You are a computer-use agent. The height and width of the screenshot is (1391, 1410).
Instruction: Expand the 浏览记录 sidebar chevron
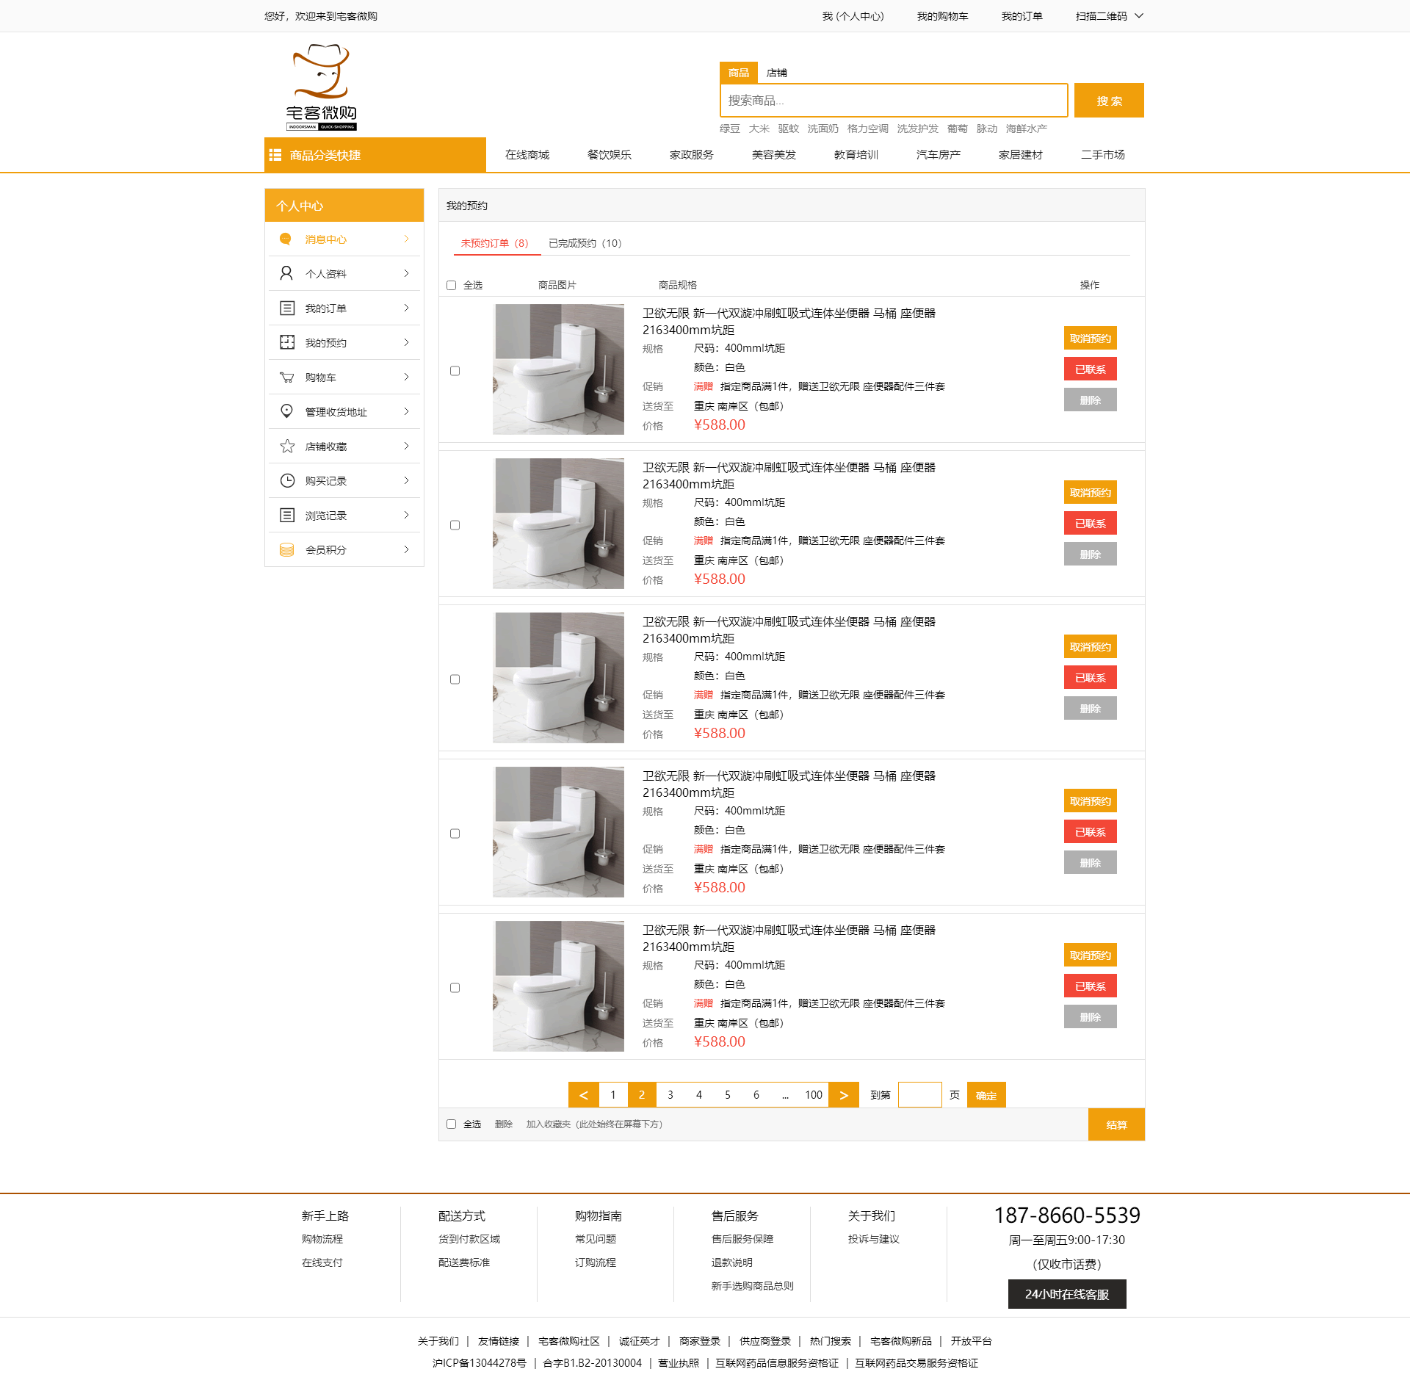pos(406,515)
